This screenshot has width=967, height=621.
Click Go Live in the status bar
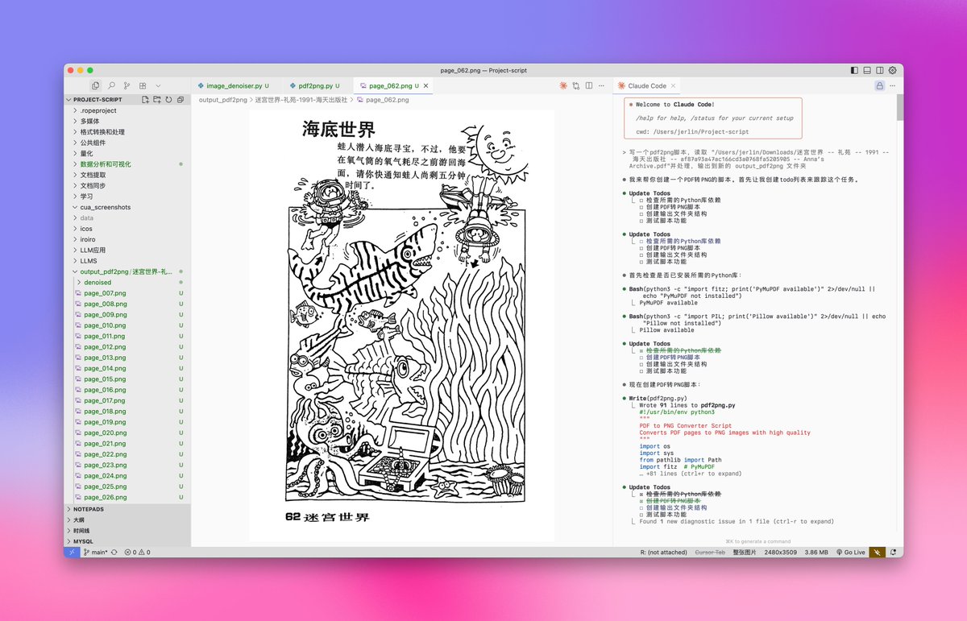(852, 553)
